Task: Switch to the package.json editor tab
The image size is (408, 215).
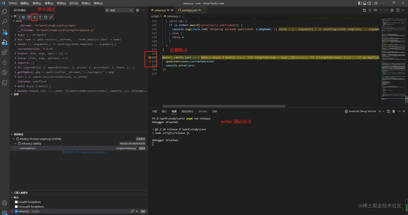Action: (190, 10)
